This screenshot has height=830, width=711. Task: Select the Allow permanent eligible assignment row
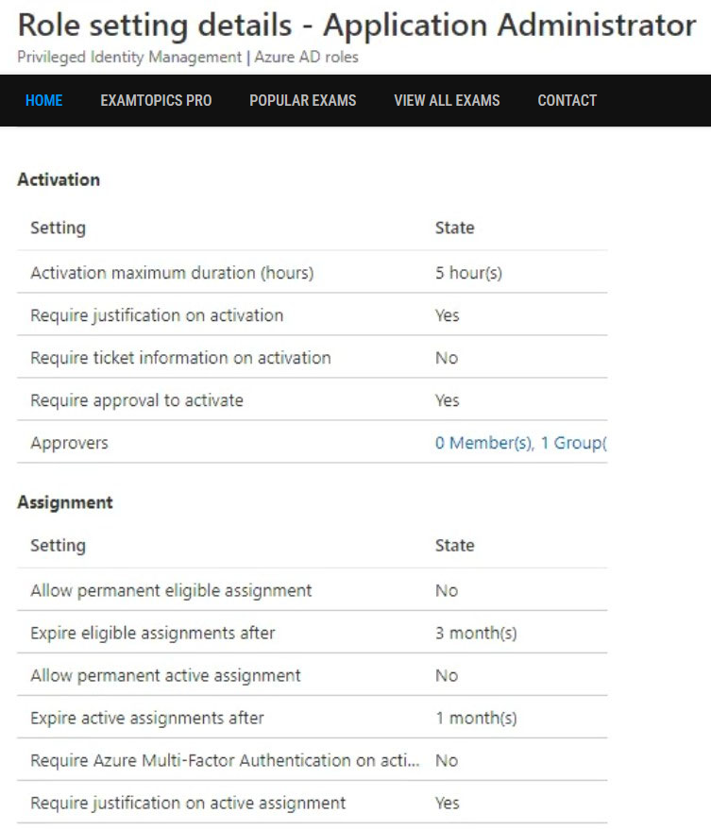click(x=313, y=589)
